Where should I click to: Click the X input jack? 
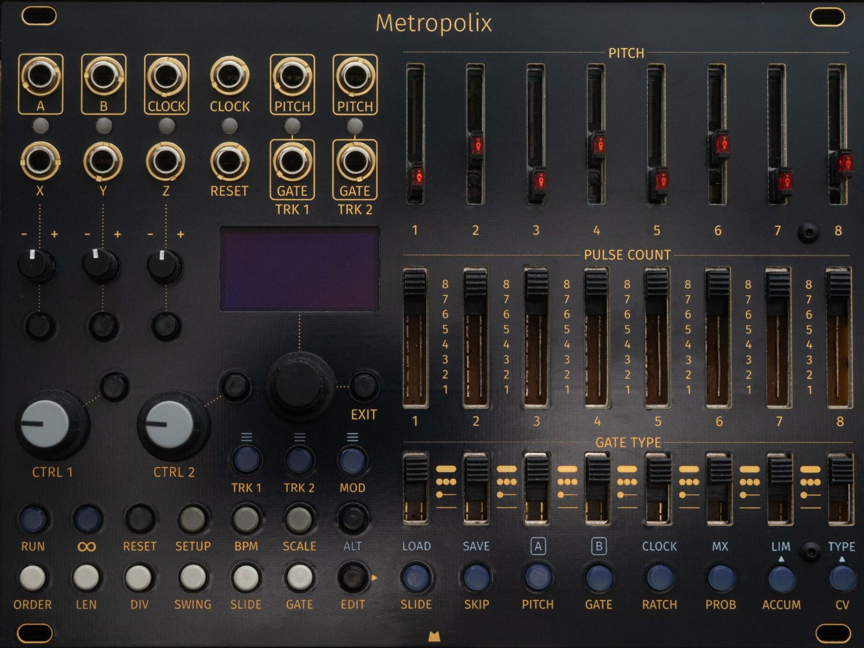[x=40, y=161]
